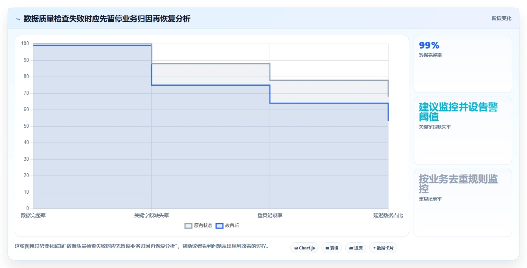527x268 pixels.
Task: Click the y-axis value 100
Action: click(x=25, y=44)
